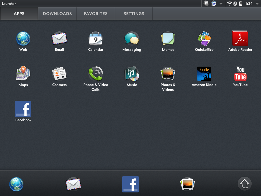Viewport: 261px width, 196px height.
Task: Open the Launcher menu in the status bar
Action: [x=9, y=4]
